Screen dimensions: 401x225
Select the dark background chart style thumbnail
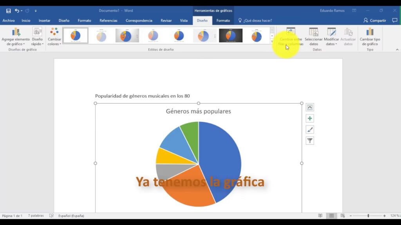pos(231,36)
